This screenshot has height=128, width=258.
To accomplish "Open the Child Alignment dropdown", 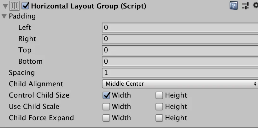I will 180,84.
